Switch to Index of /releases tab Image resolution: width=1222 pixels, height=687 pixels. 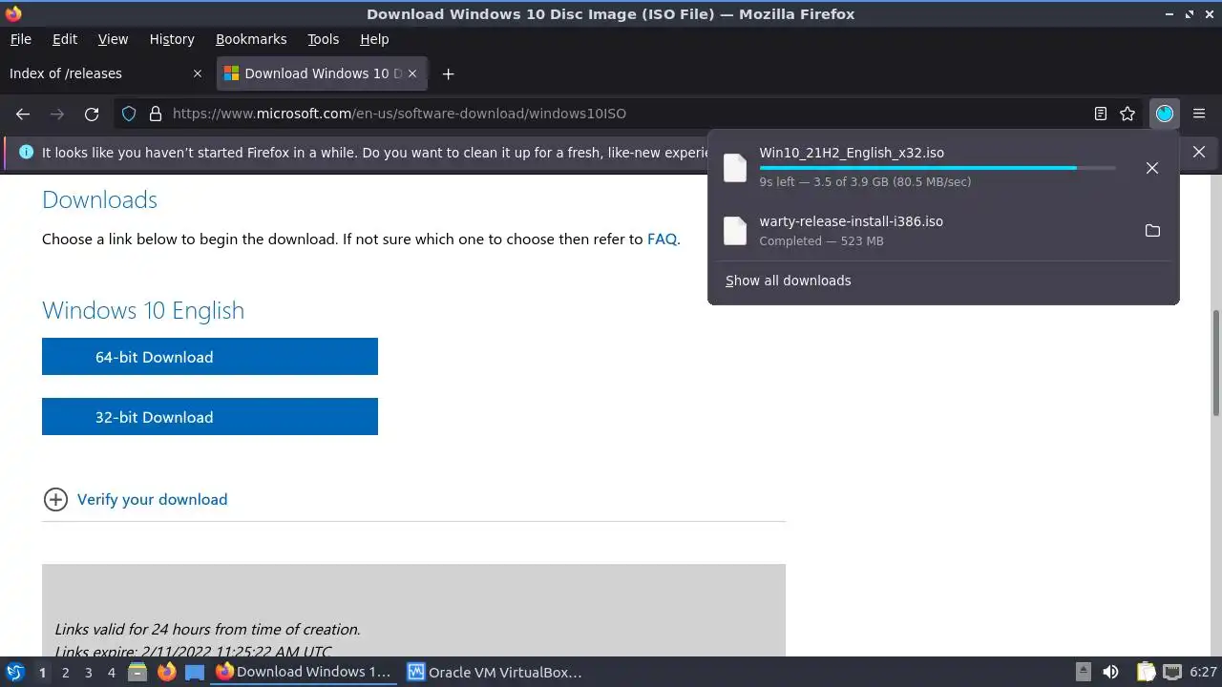107,73
